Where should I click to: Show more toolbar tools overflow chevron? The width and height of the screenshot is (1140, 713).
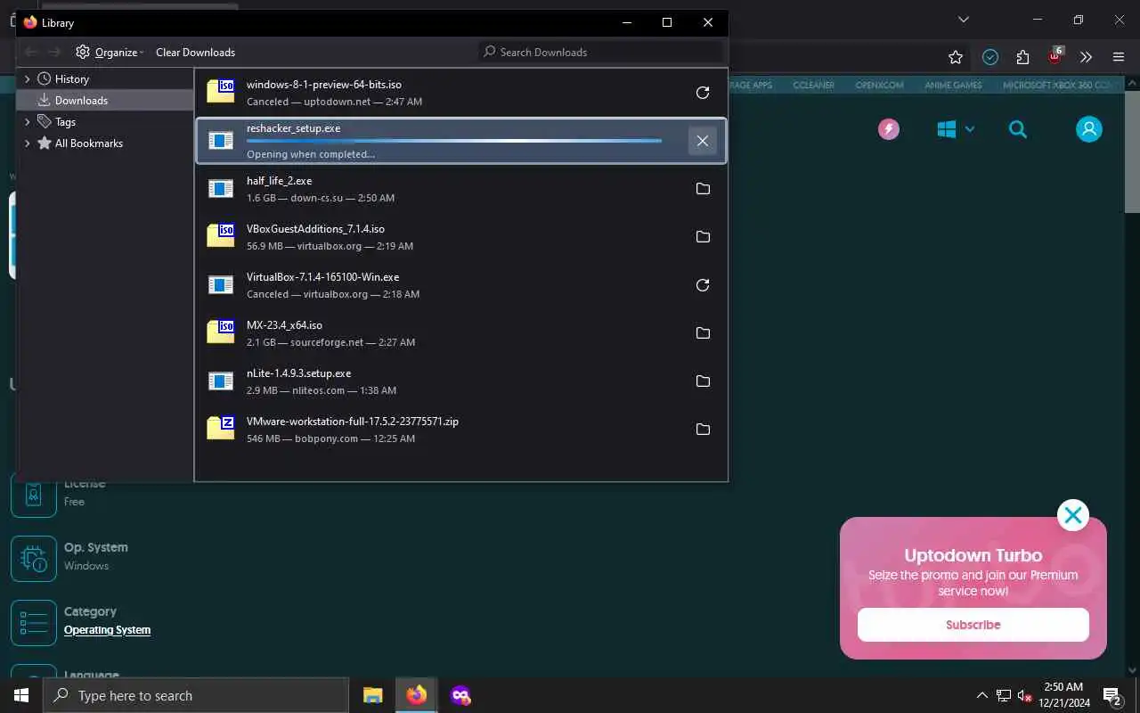point(1086,57)
